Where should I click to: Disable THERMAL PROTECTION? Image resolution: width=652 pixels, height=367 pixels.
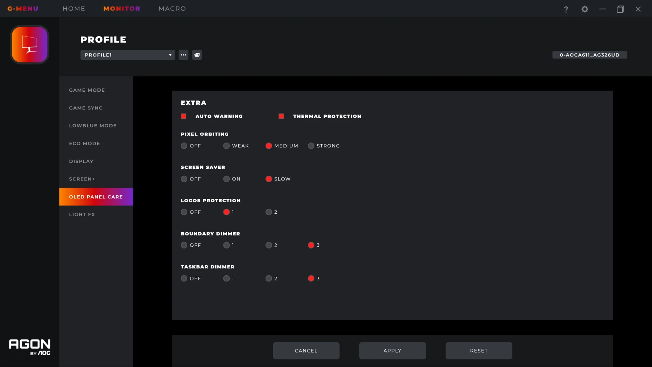(282, 116)
